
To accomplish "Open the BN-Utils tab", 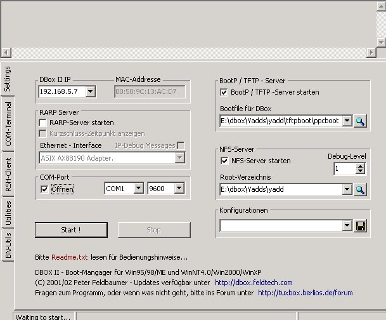I will [8, 245].
